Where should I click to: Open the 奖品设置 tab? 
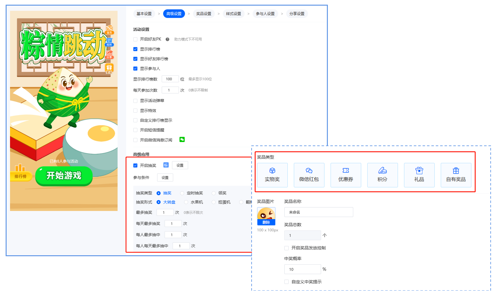tap(204, 14)
